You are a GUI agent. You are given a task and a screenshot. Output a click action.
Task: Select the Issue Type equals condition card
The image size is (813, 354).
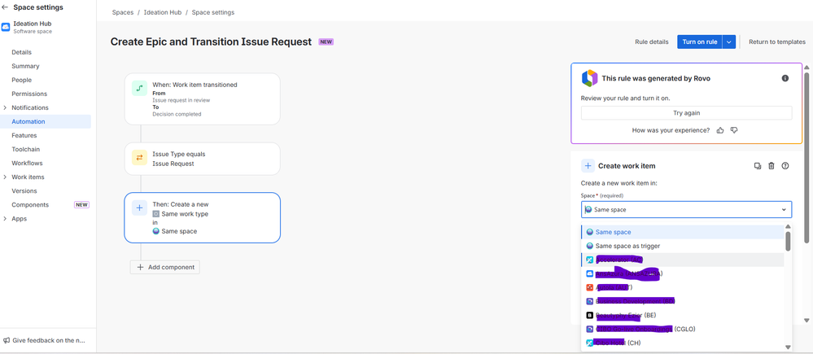click(202, 159)
